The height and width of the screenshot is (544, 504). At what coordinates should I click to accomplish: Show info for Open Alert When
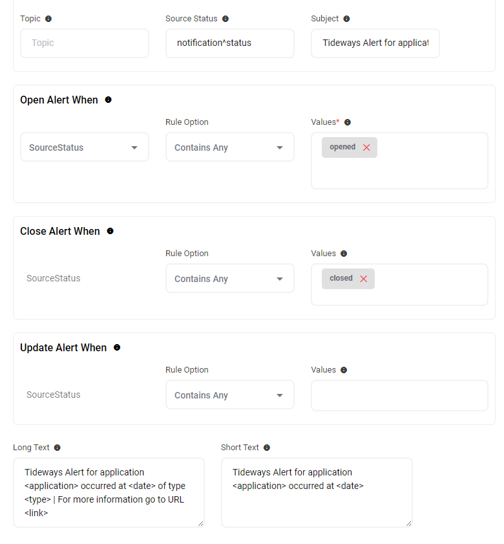pos(108,100)
